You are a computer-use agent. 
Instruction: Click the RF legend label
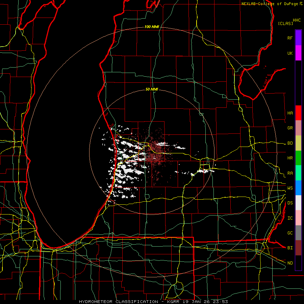(x=290, y=38)
